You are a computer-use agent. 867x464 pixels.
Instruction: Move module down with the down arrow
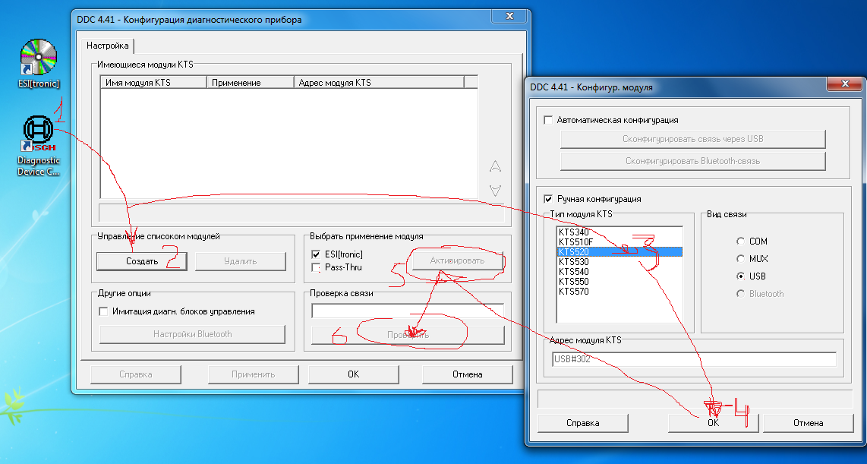click(496, 191)
